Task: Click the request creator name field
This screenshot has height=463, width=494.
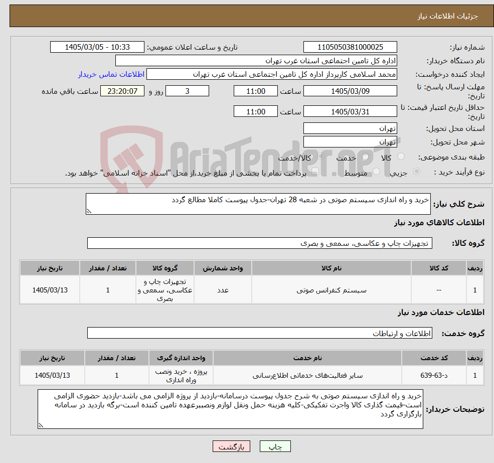Action: (x=271, y=74)
